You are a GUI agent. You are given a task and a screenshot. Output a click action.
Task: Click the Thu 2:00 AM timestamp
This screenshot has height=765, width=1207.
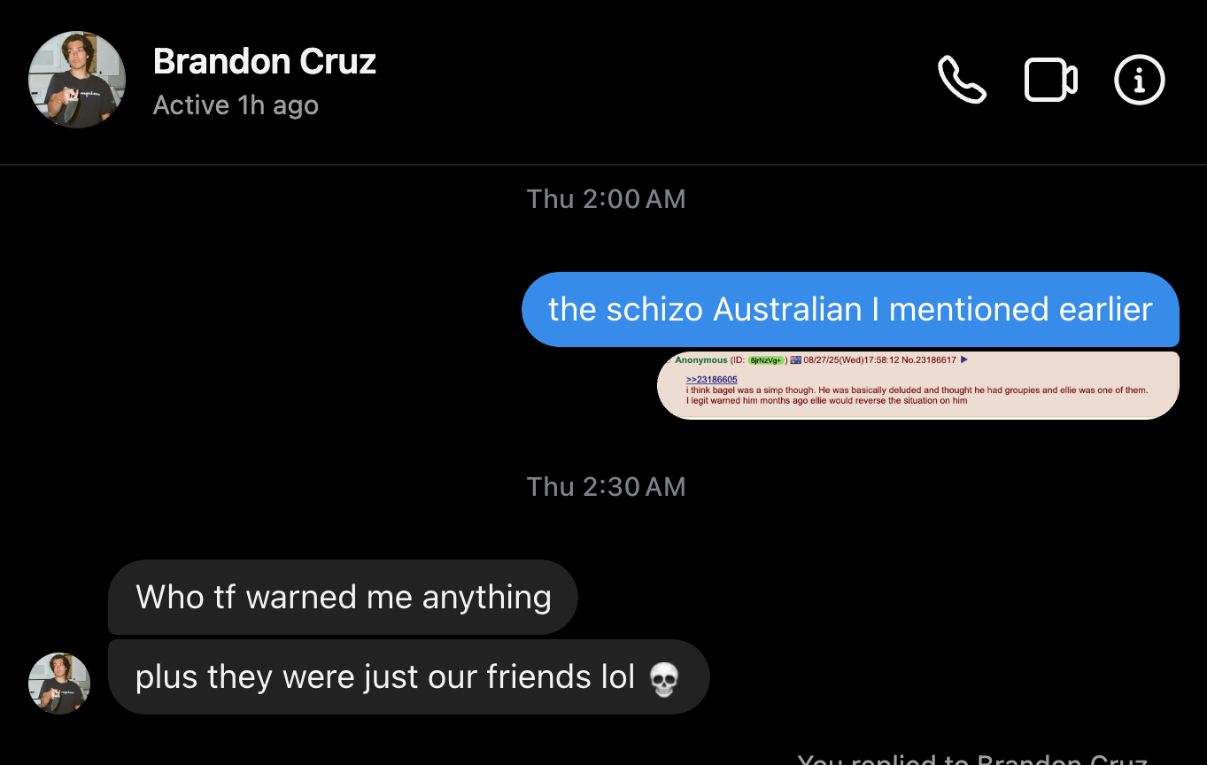[606, 199]
